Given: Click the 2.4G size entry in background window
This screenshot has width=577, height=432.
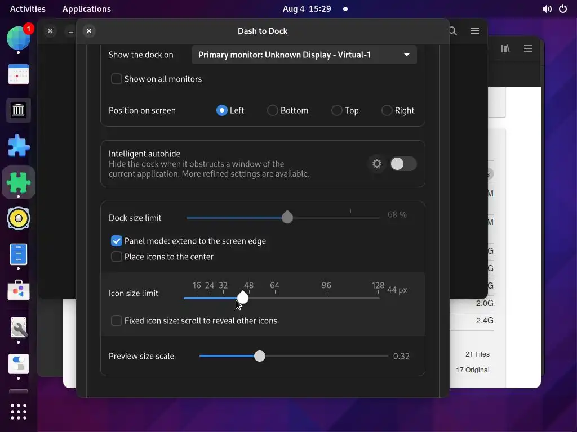Looking at the screenshot, I should point(485,321).
